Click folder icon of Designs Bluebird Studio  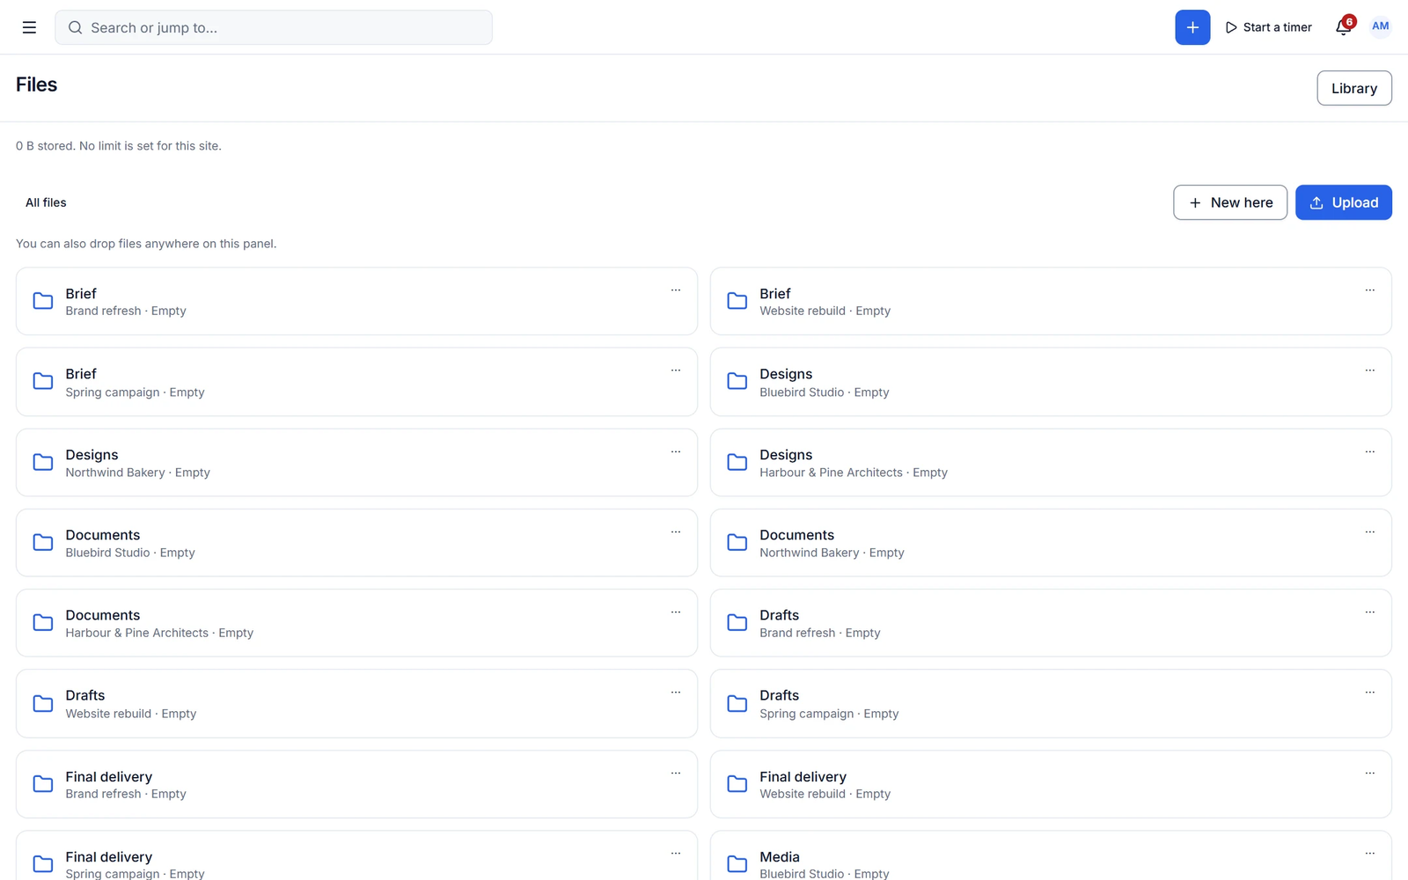point(737,381)
